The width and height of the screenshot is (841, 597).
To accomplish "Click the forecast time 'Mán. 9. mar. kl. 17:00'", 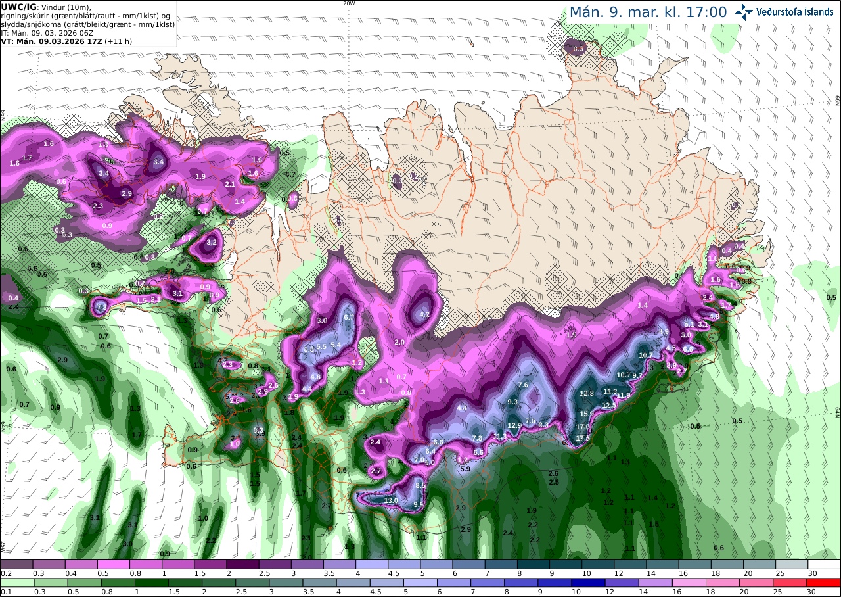I will pyautogui.click(x=648, y=12).
